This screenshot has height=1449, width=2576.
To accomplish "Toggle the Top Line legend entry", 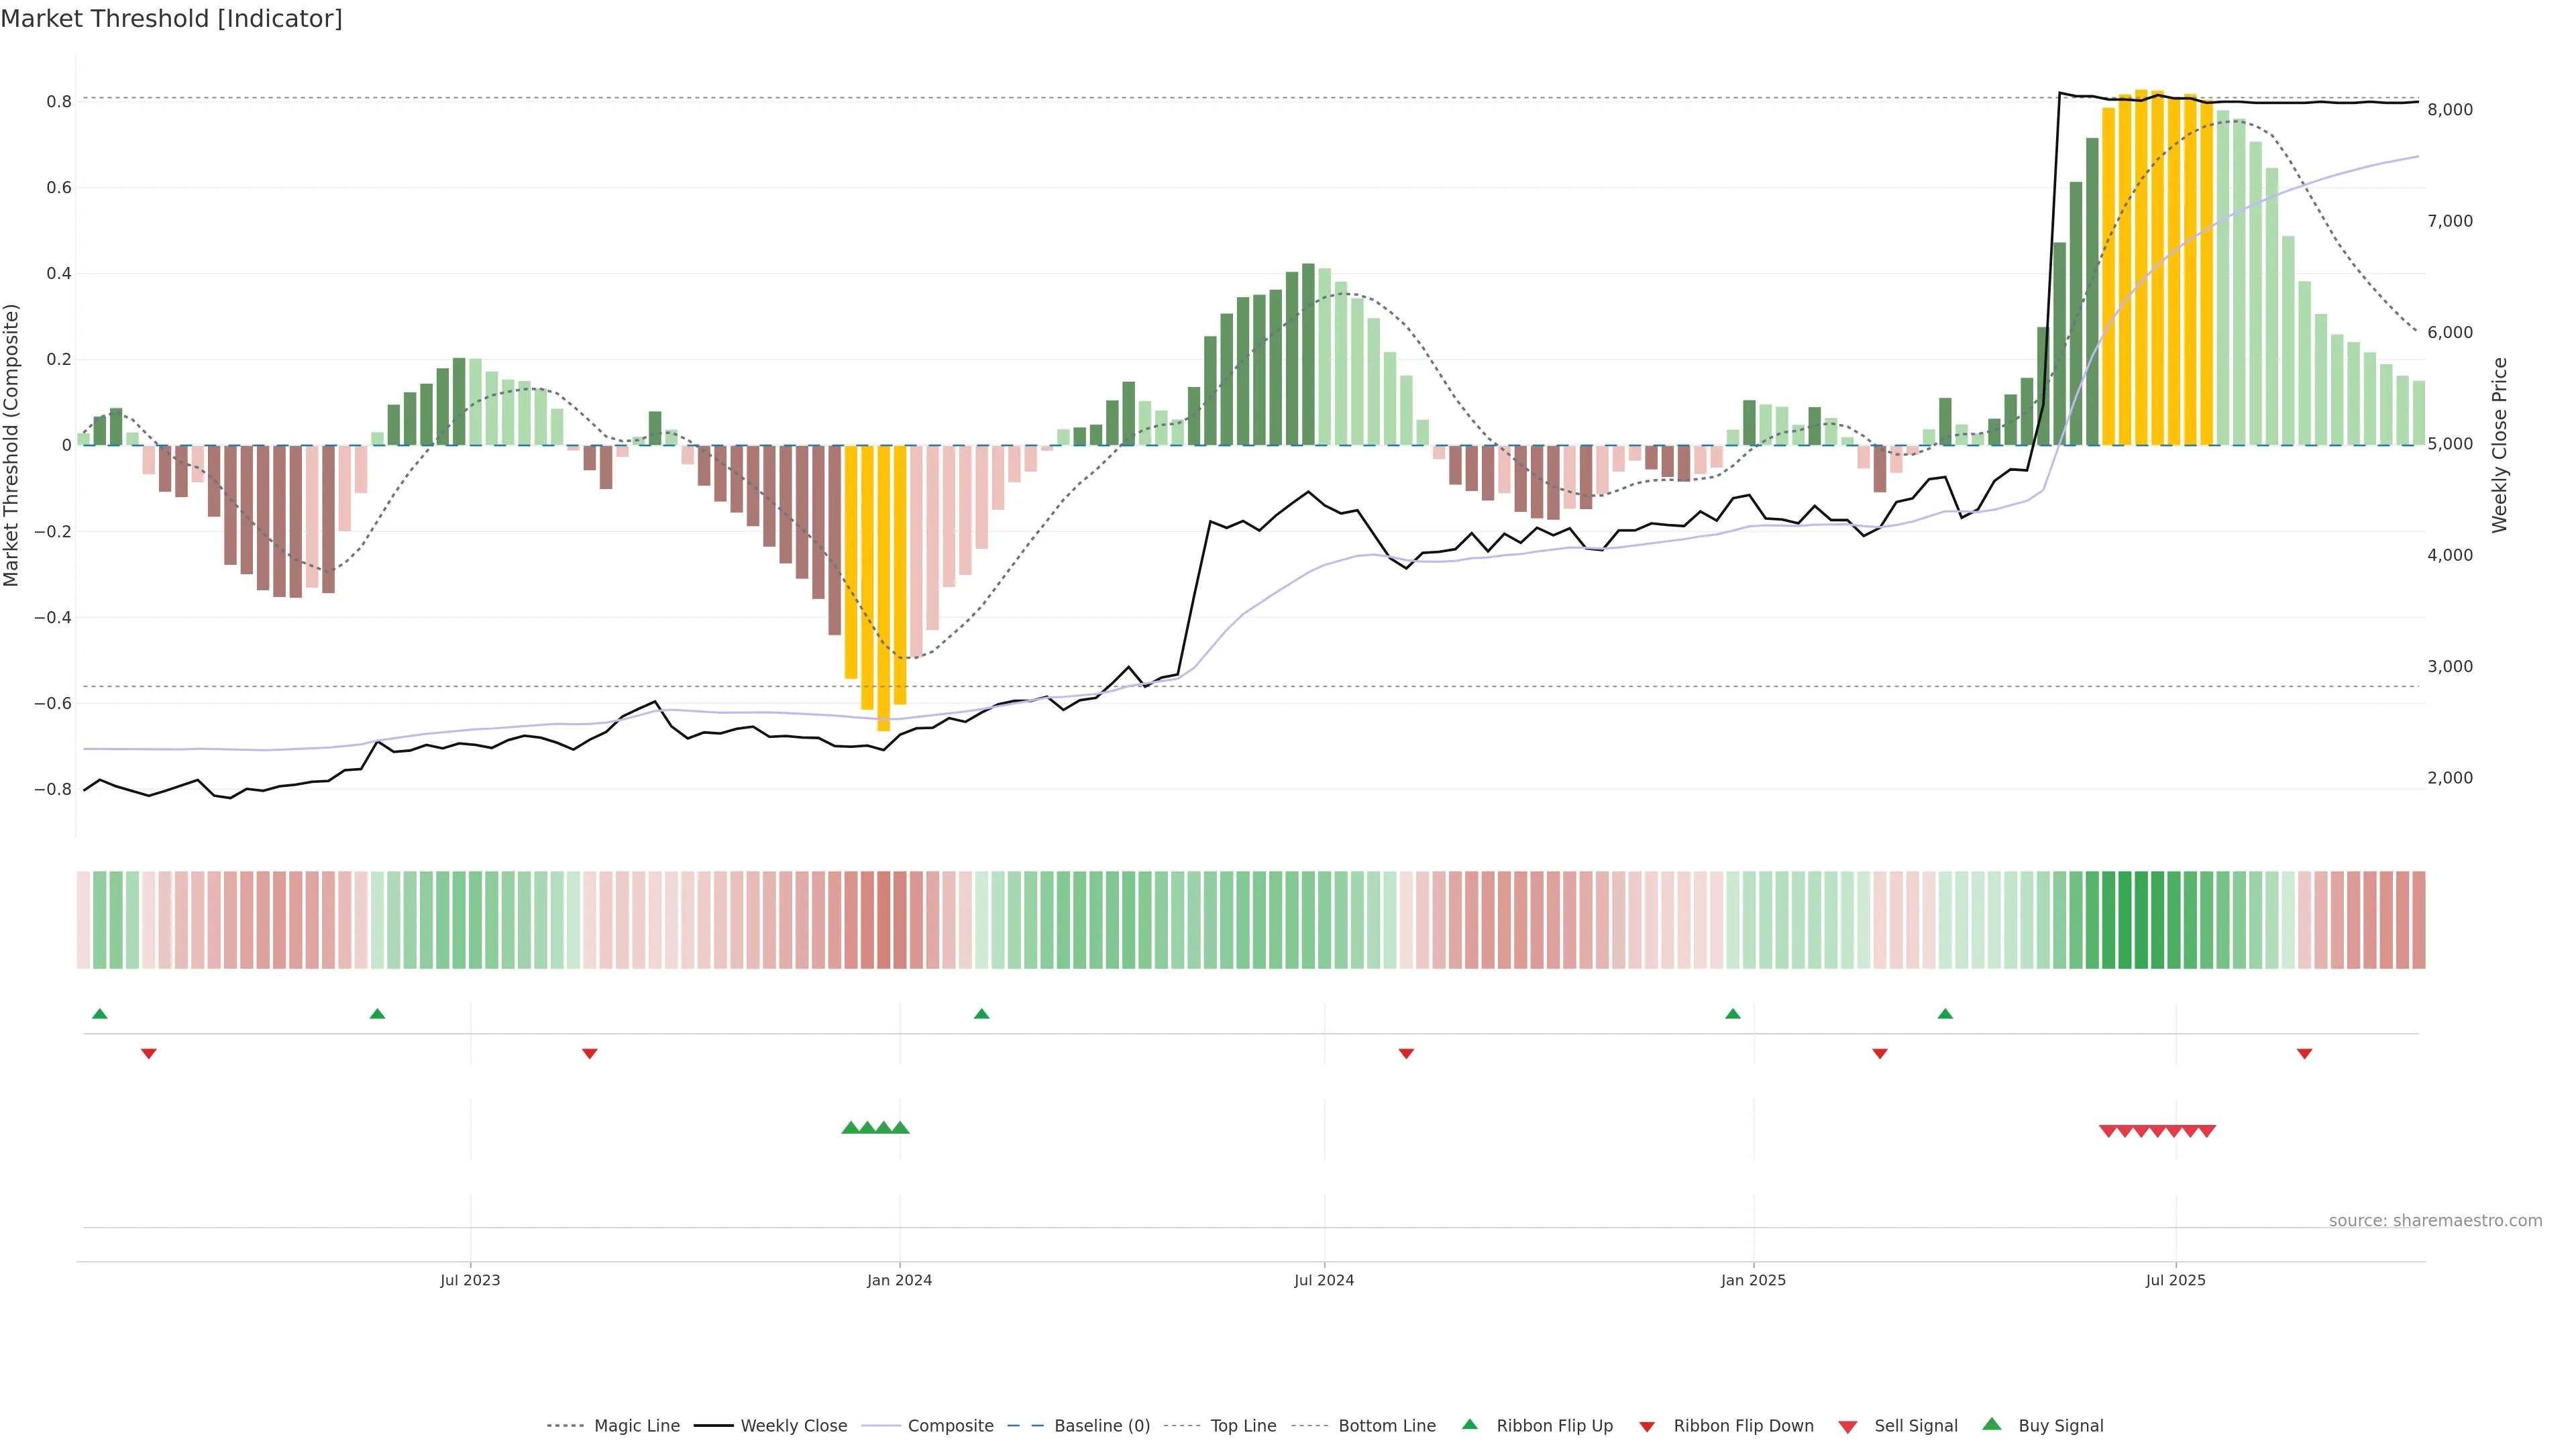I will pyautogui.click(x=1243, y=1426).
